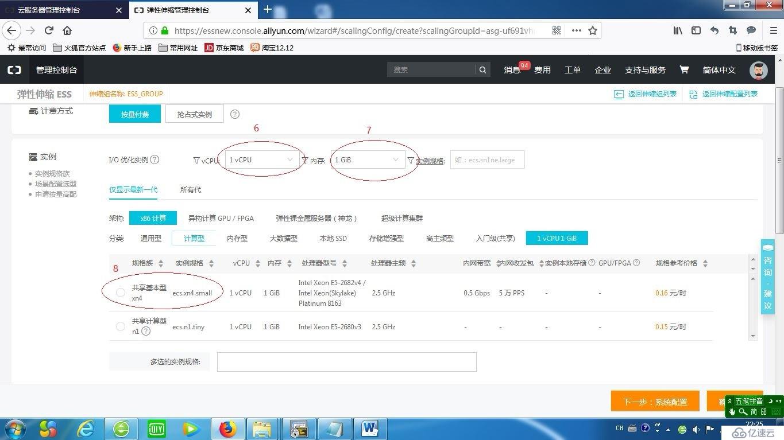Open the page actions three-dot menu
Viewport: 784px width, 440px height.
pyautogui.click(x=576, y=30)
